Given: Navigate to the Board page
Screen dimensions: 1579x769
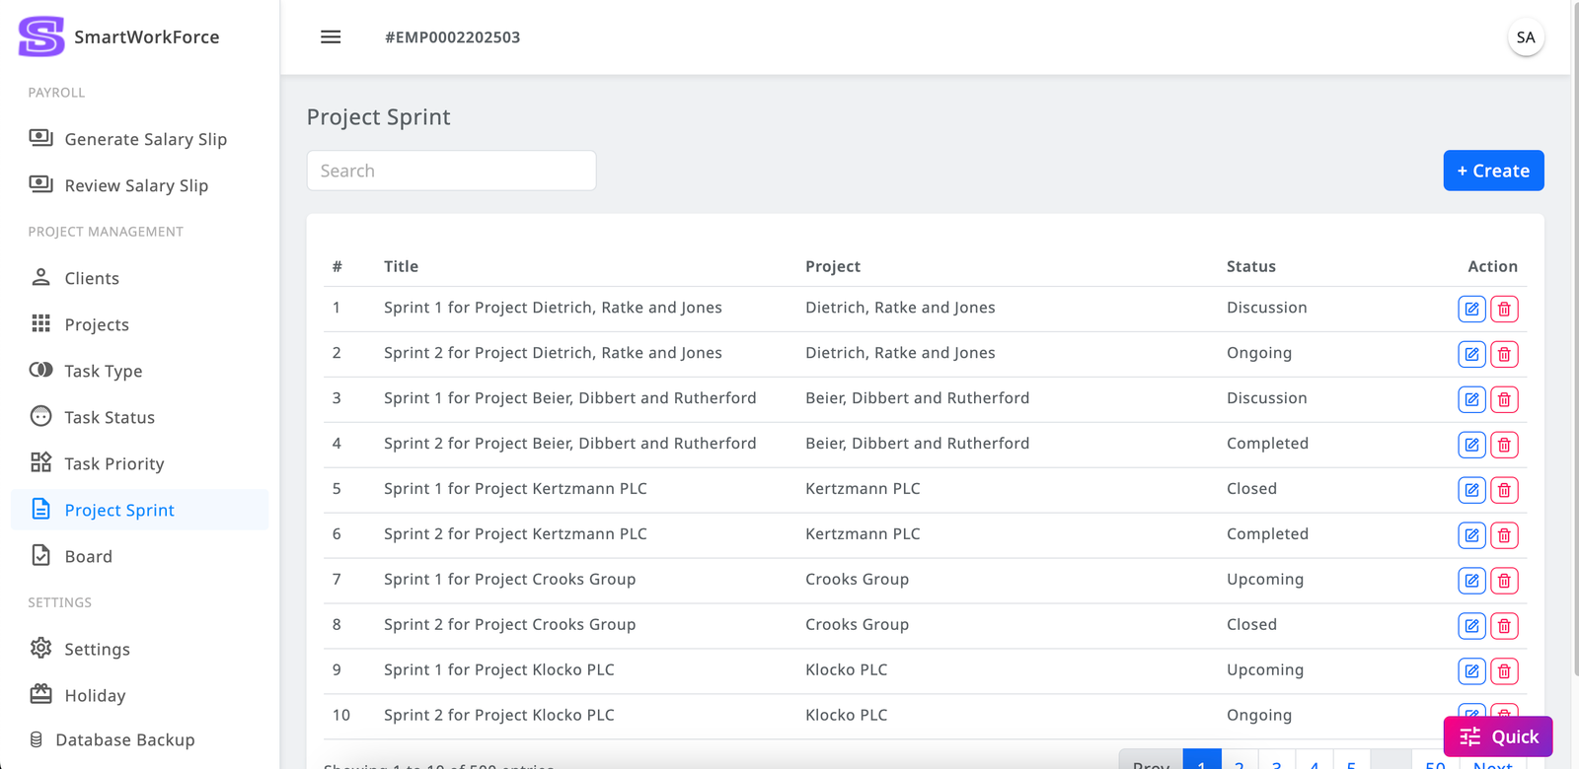Looking at the screenshot, I should pos(88,556).
